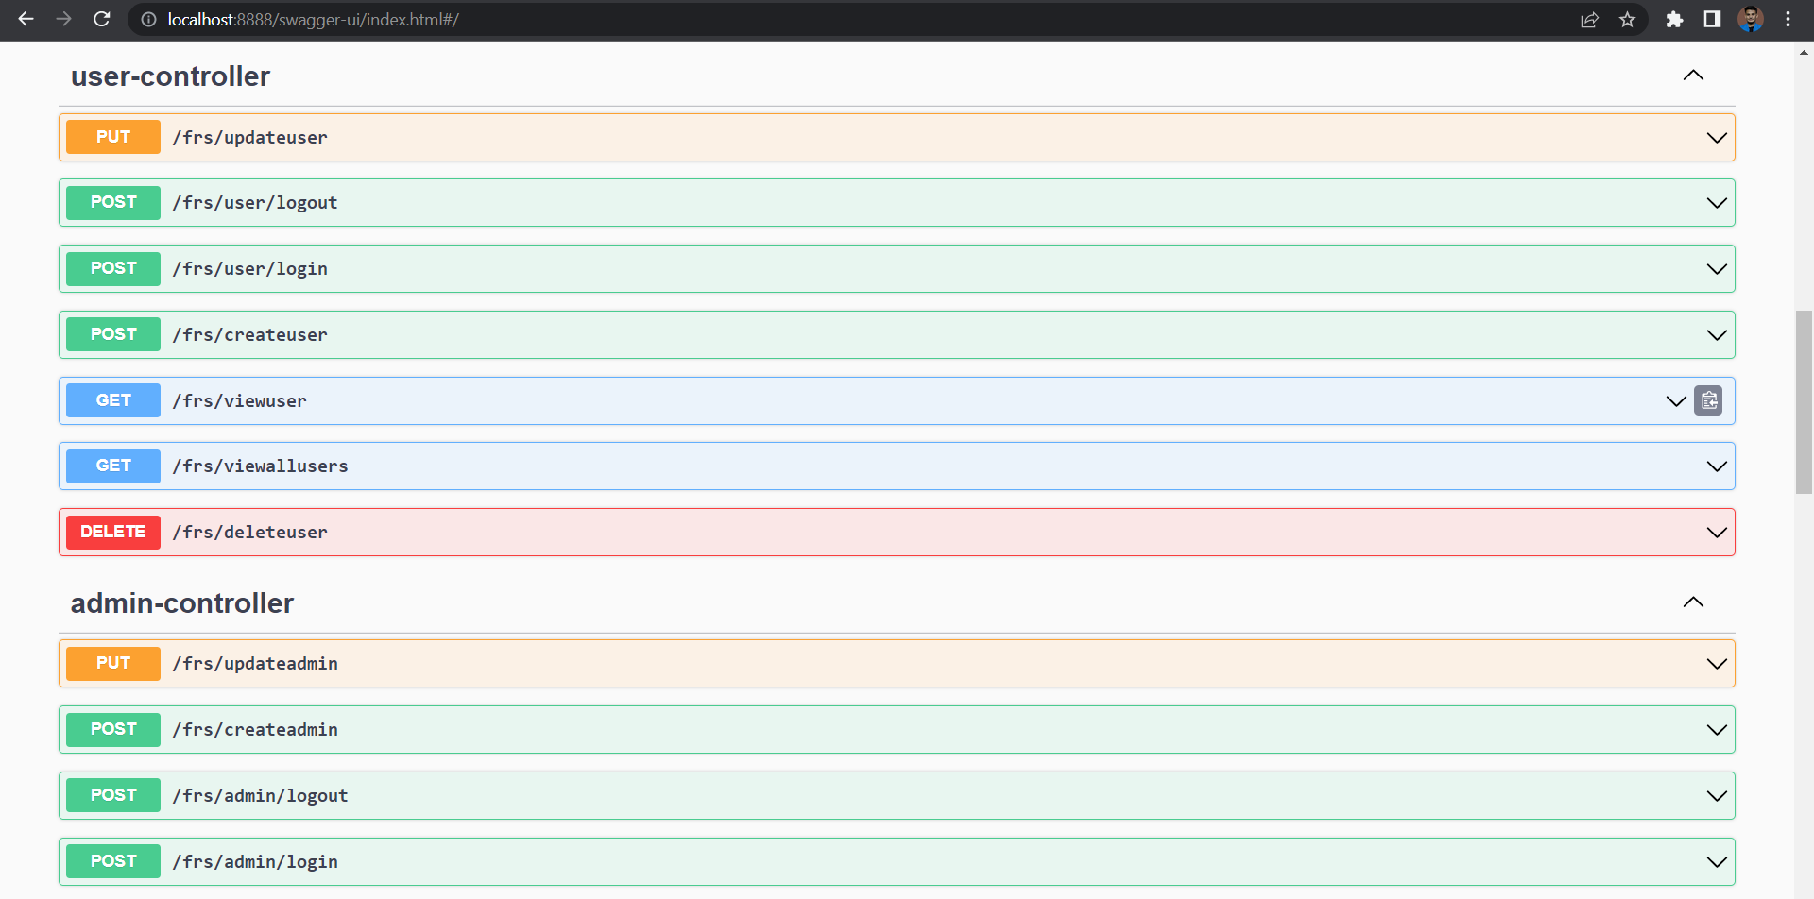Expand POST /frs/user/login chevron
1814x899 pixels.
pyautogui.click(x=1717, y=269)
